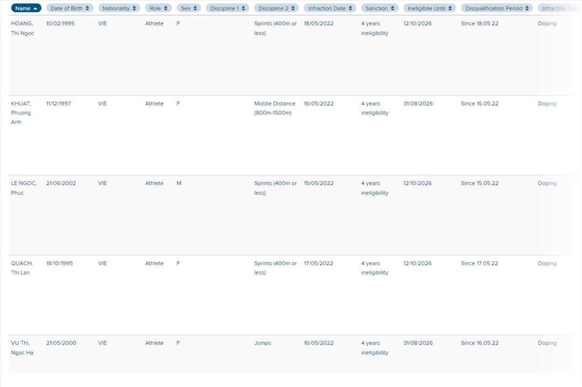Viewport: 582px width, 387px height.
Task: Click the sort arrows icon beside Infraction Date
Action: point(350,8)
